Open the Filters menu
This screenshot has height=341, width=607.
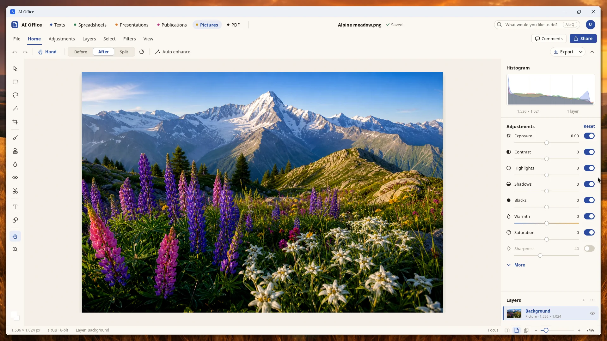(x=129, y=39)
